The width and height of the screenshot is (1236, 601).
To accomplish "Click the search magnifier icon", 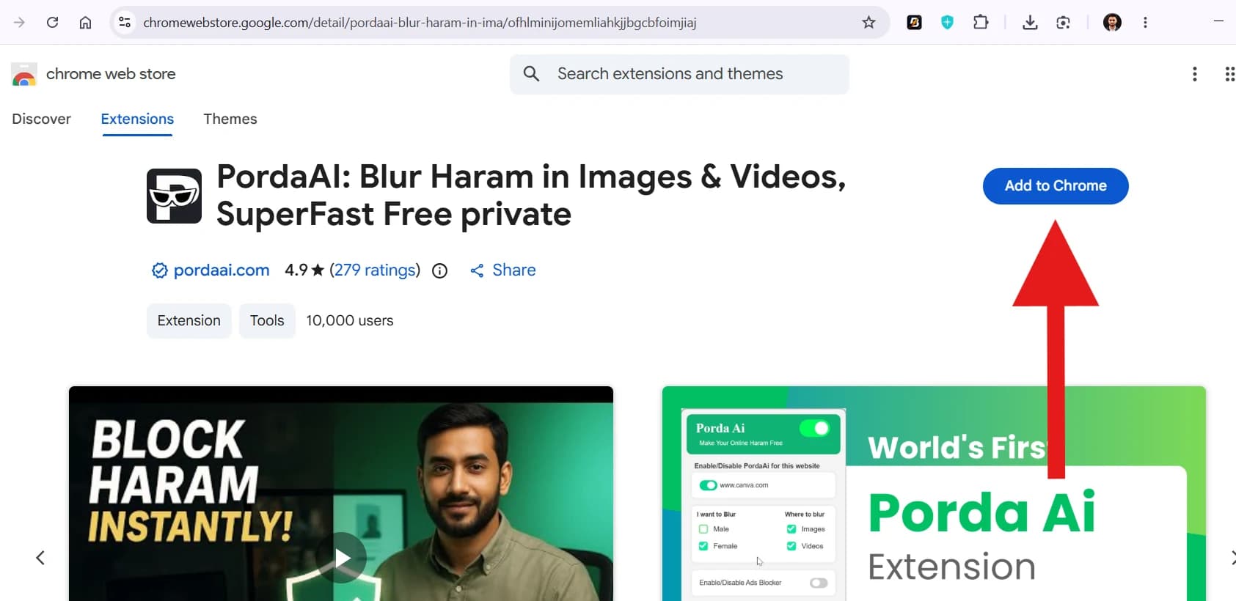I will (x=531, y=74).
